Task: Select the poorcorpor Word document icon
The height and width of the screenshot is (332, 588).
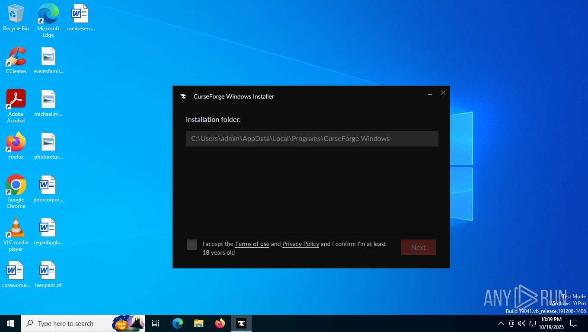Action: (x=48, y=189)
